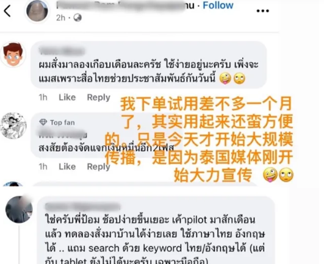
Task: Like the first comment
Action: 67,97
